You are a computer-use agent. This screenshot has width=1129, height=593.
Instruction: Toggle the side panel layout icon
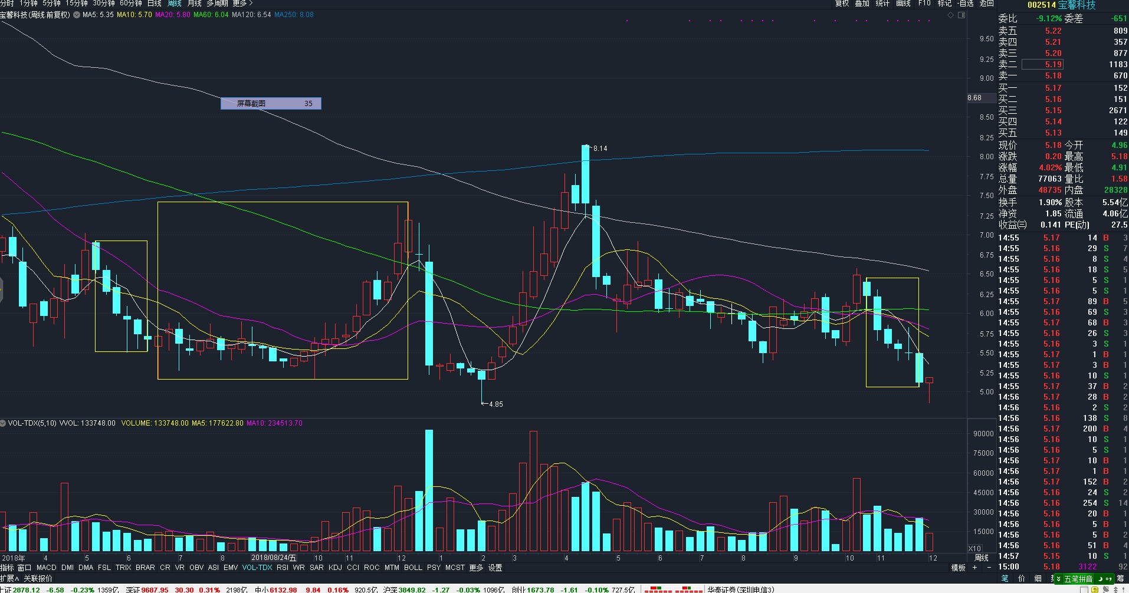point(961,15)
